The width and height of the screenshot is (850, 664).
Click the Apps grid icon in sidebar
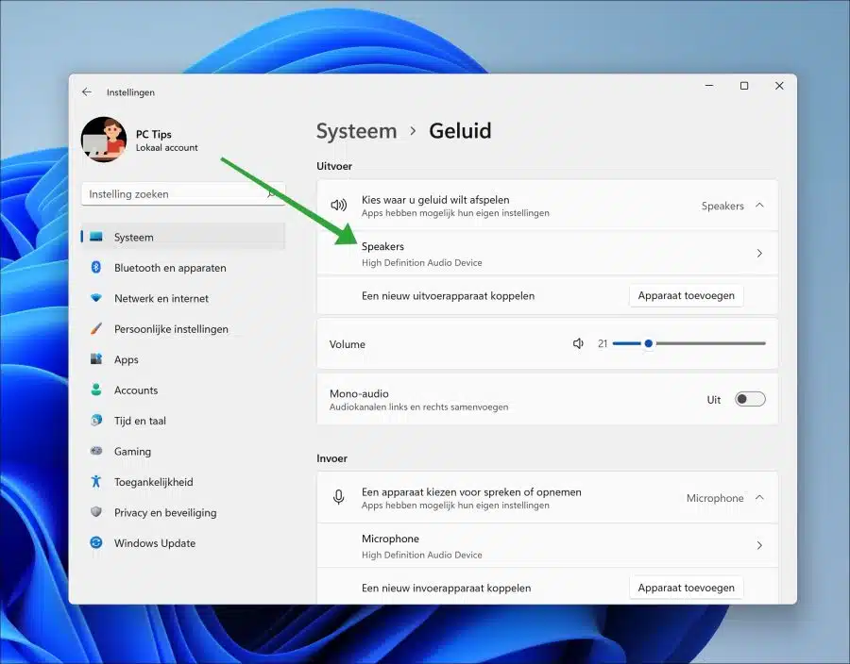pyautogui.click(x=96, y=358)
